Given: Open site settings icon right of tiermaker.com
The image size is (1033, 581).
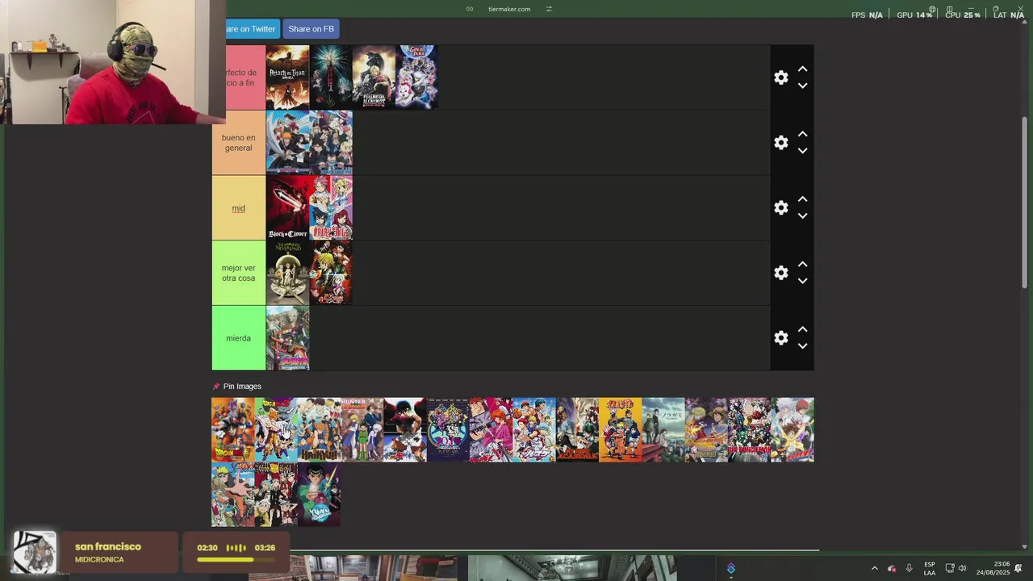Looking at the screenshot, I should (549, 9).
